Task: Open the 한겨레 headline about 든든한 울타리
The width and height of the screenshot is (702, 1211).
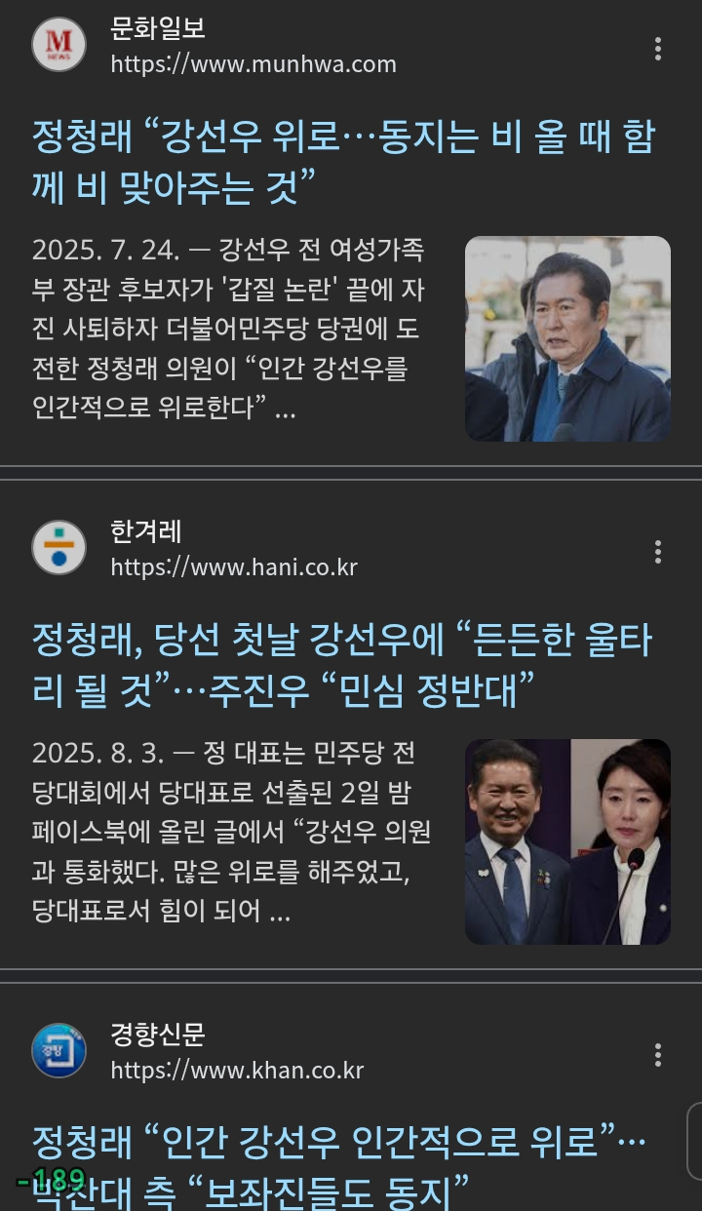Action: pos(343,665)
